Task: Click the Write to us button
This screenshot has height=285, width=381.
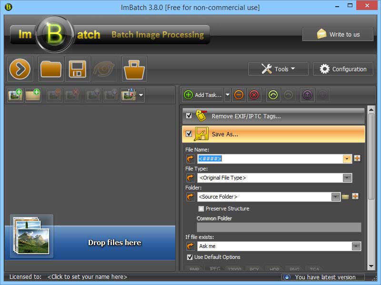Action: (338, 34)
